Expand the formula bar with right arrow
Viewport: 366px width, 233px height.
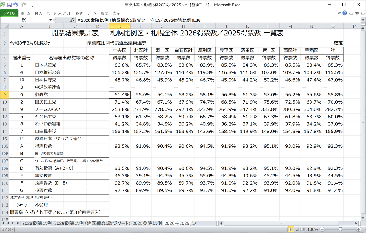pos(363,20)
